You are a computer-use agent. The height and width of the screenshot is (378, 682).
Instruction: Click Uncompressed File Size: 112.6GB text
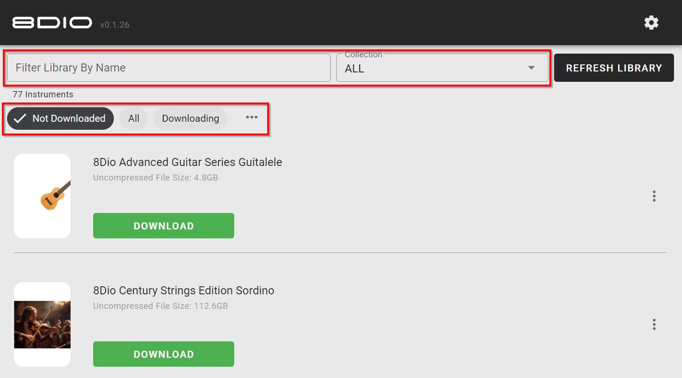[160, 306]
